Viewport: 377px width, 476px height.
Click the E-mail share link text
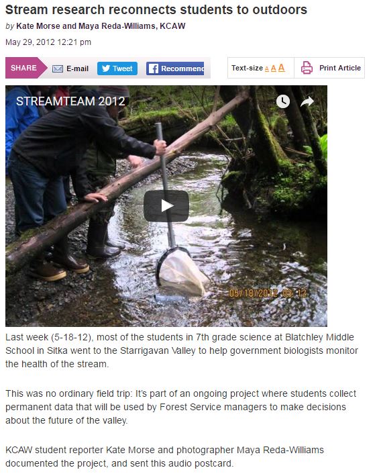tap(77, 68)
